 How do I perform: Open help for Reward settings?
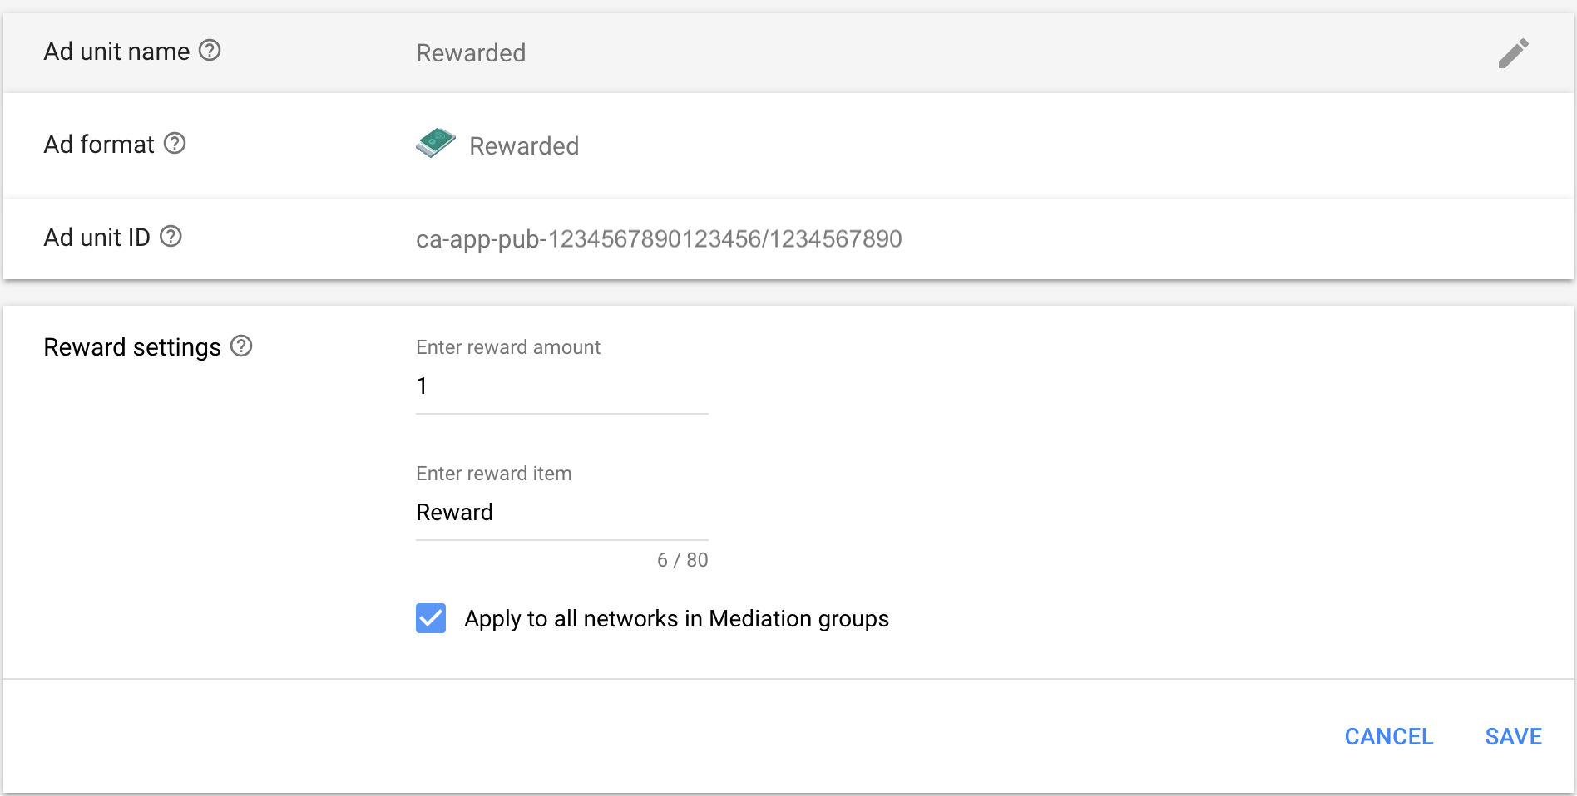[x=241, y=346]
